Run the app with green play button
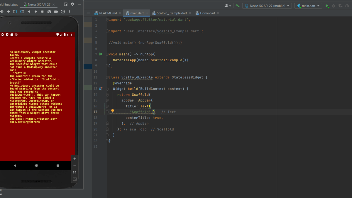This screenshot has width=352, height=198. click(x=327, y=6)
